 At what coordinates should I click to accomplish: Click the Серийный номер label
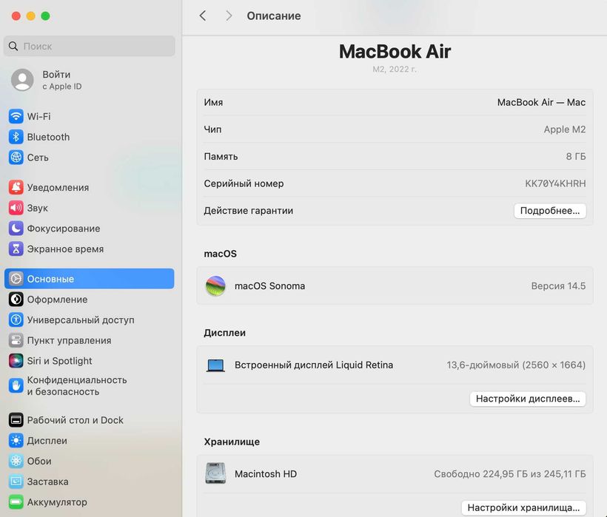pos(244,183)
